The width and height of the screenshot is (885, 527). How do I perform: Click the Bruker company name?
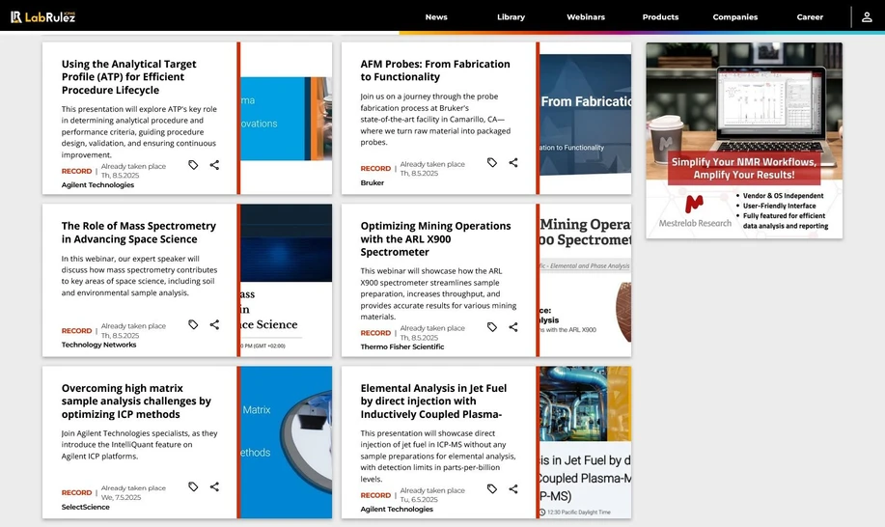coord(372,182)
